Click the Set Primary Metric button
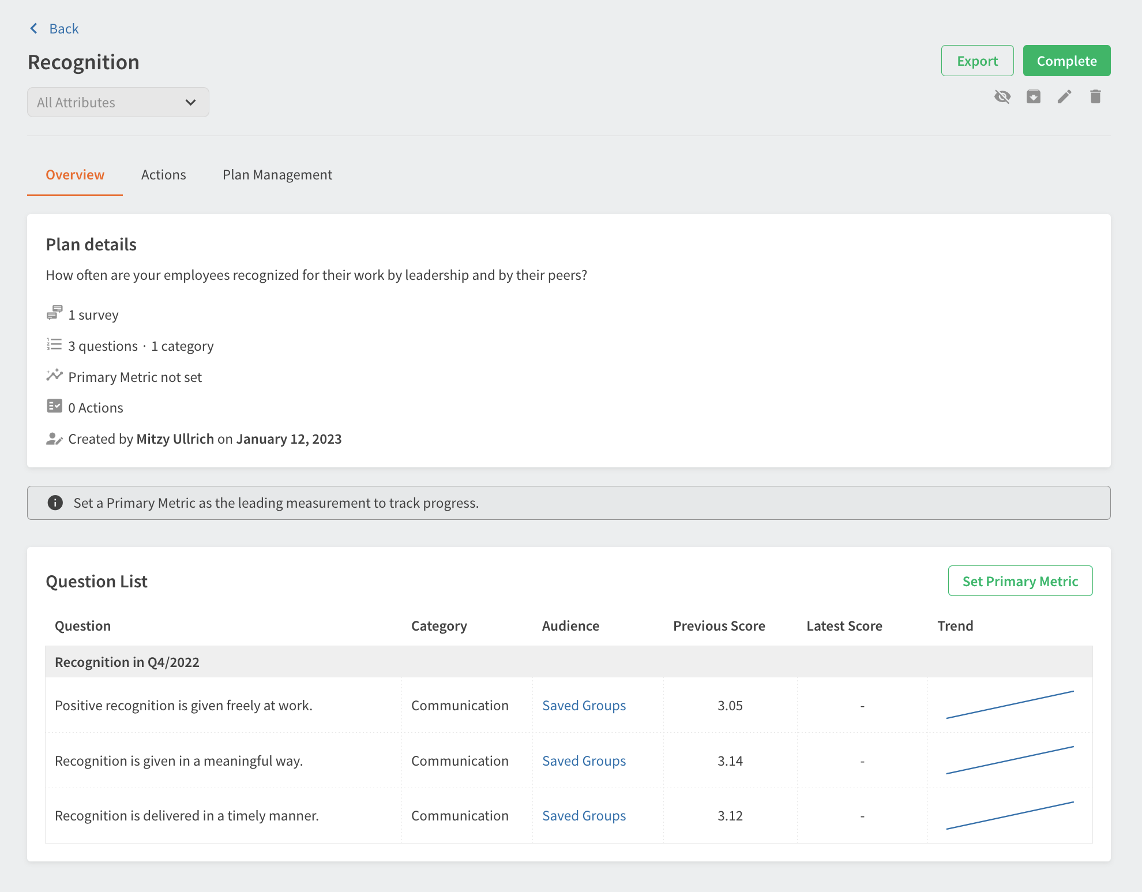Image resolution: width=1142 pixels, height=892 pixels. 1020,581
